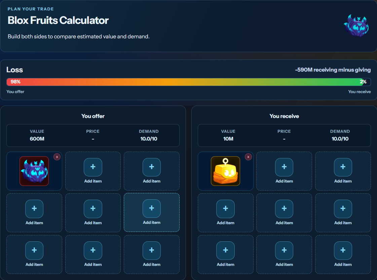Screen dimensions: 377x280
Task: Click the 10M value in You receive
Action: tap(228, 139)
